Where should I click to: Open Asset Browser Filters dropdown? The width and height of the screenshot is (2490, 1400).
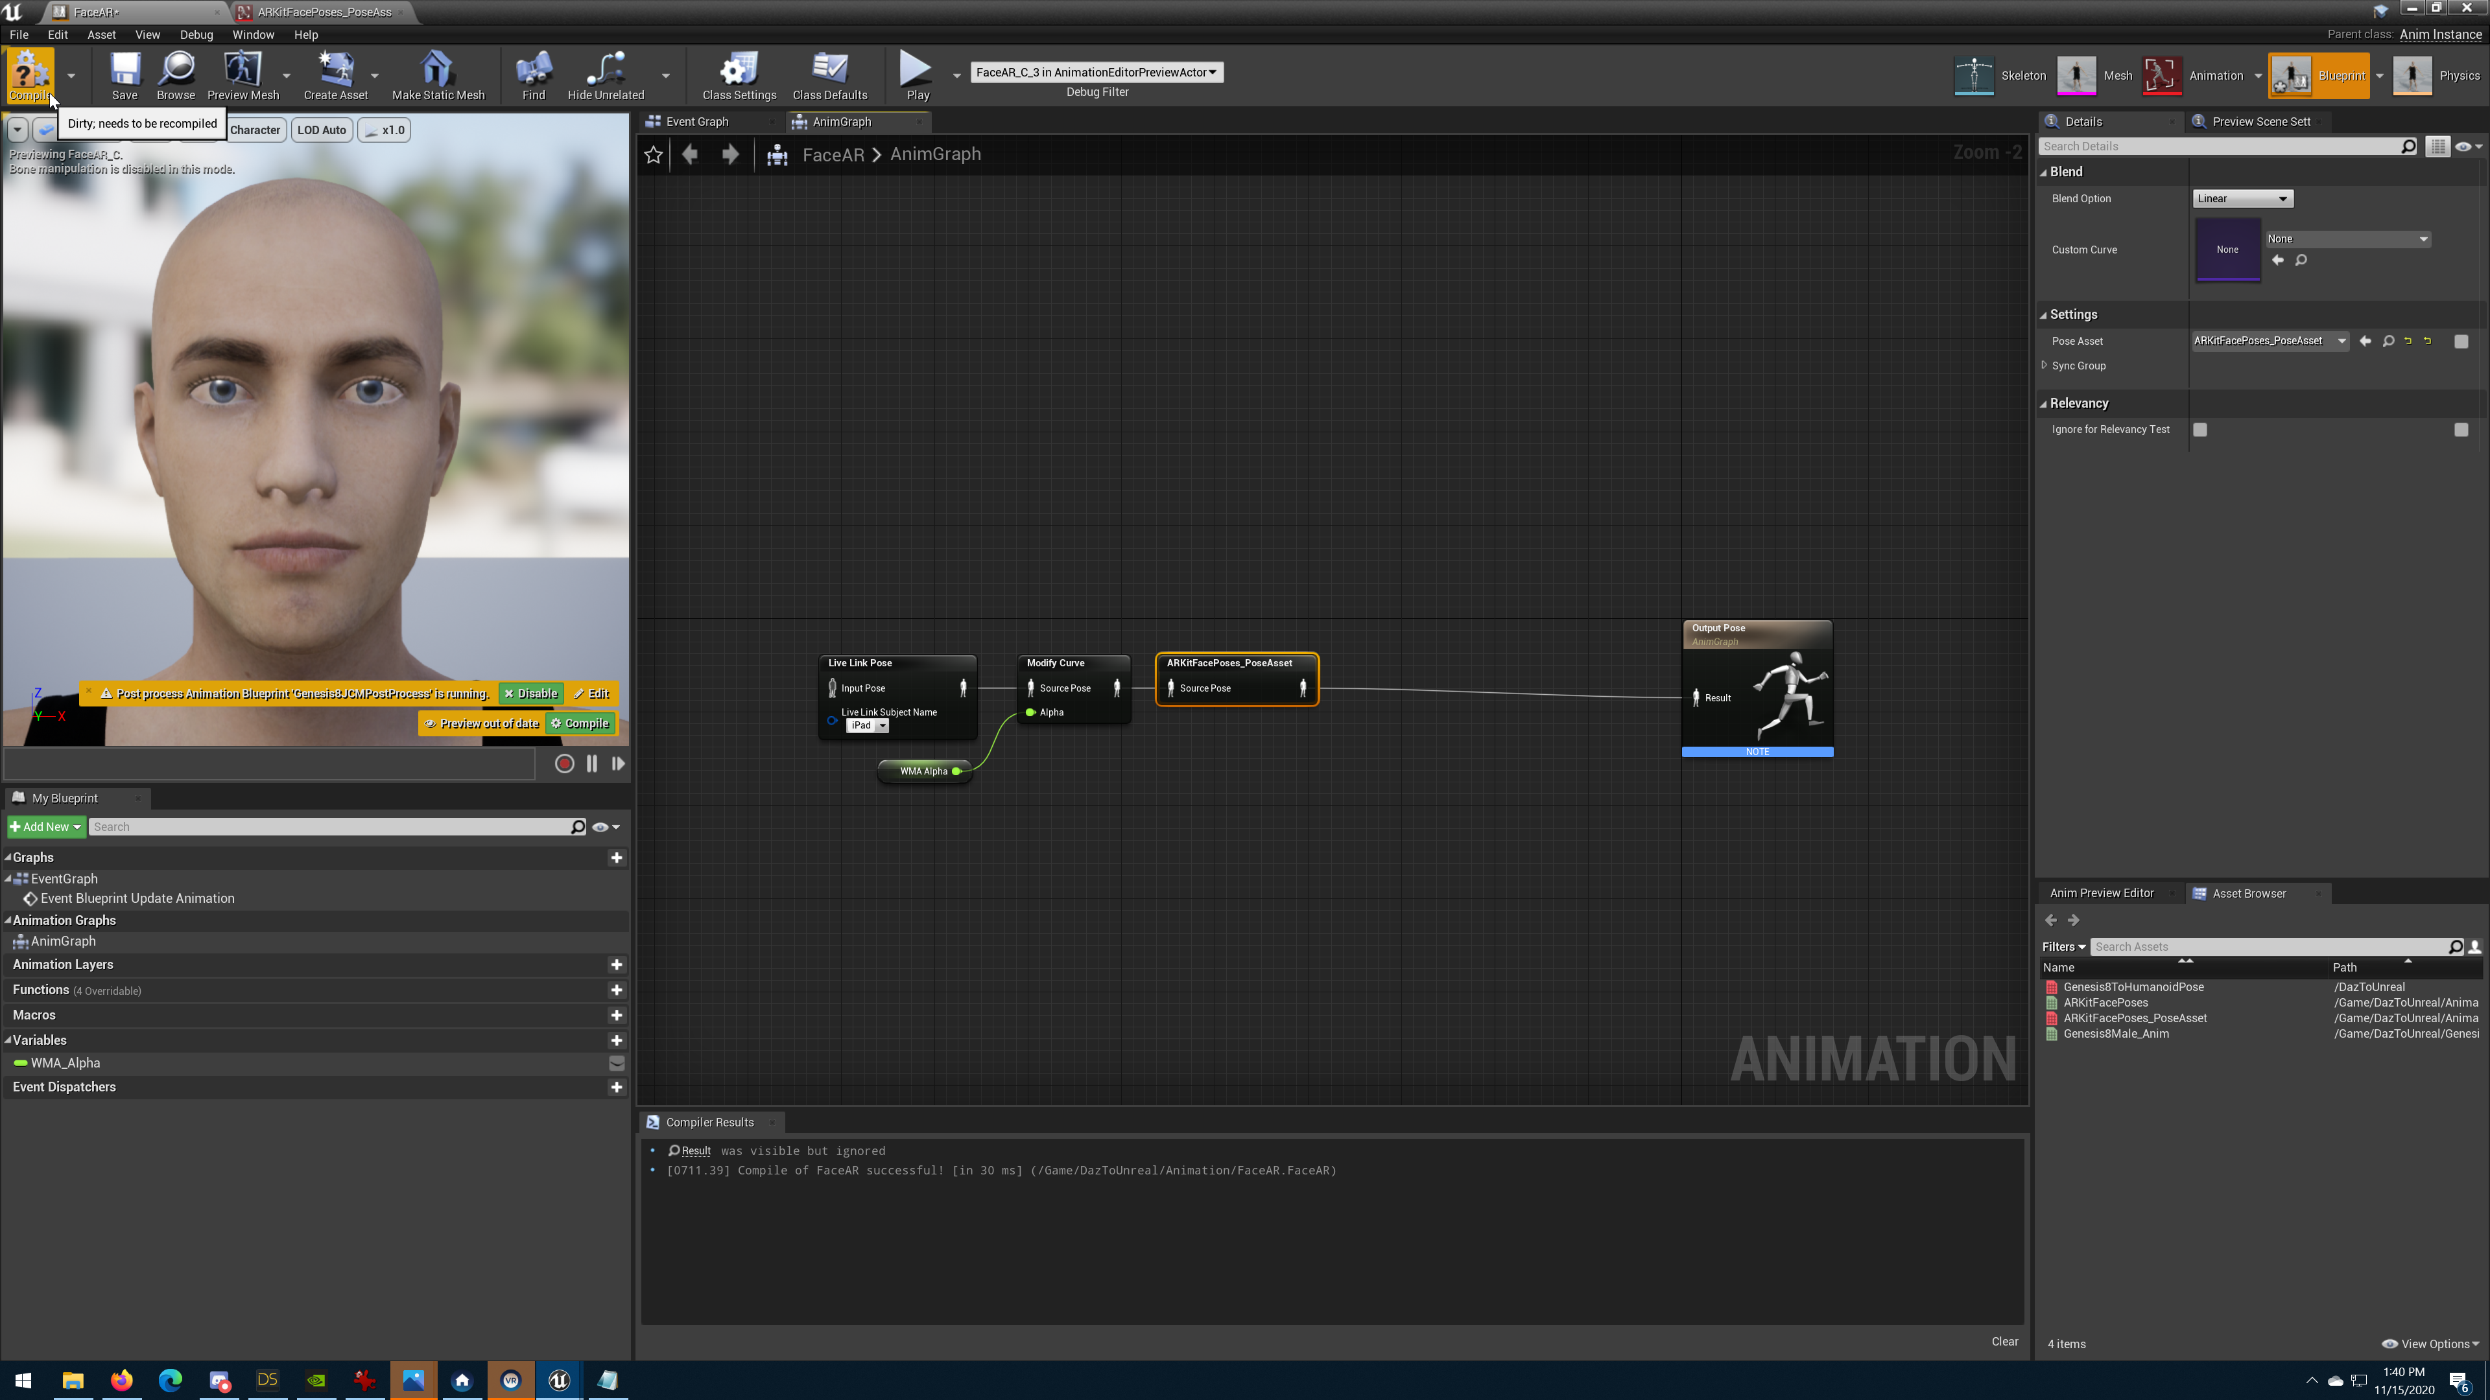point(2063,948)
